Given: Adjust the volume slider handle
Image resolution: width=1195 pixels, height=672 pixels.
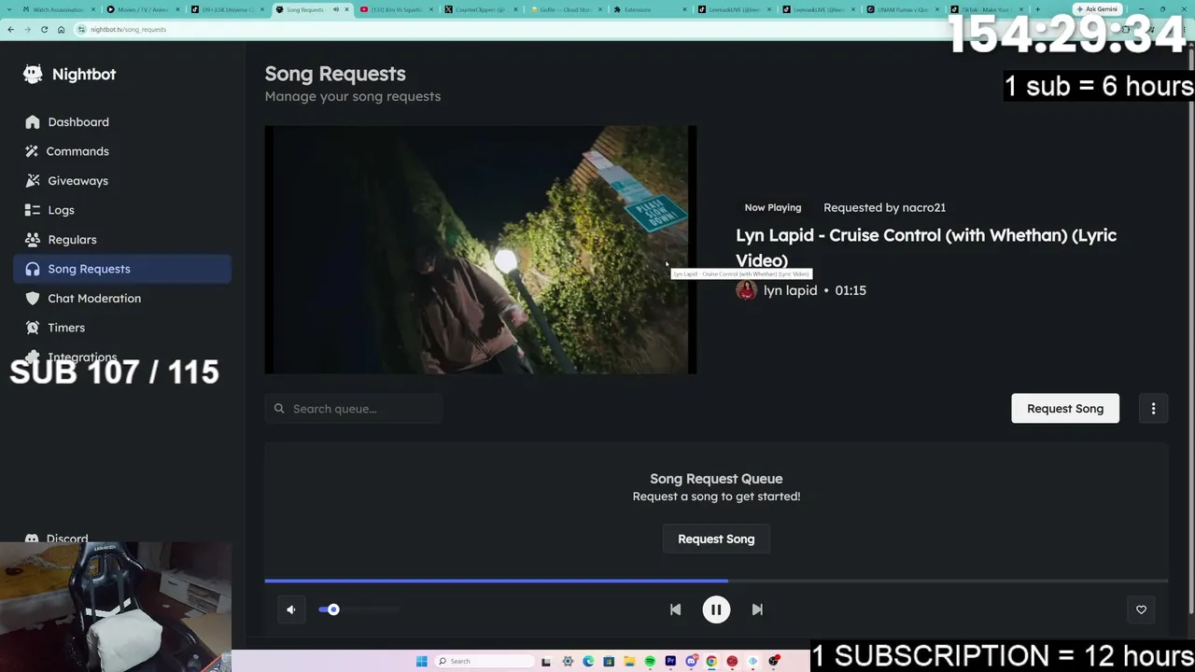Looking at the screenshot, I should coord(333,609).
